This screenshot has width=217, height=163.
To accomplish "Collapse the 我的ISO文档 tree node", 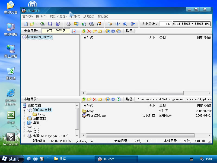I will [24, 110].
